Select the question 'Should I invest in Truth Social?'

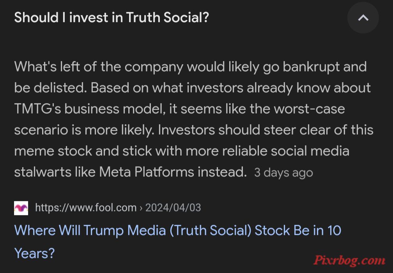point(112,18)
